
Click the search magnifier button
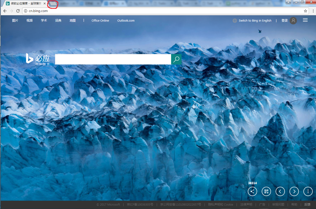coord(176,59)
